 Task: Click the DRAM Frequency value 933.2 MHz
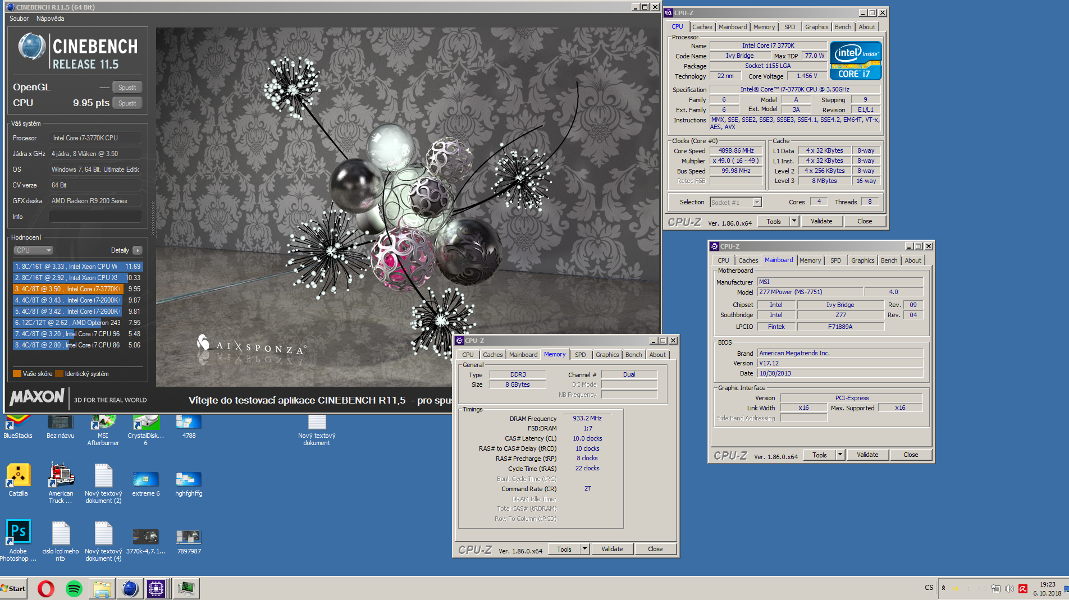click(587, 419)
